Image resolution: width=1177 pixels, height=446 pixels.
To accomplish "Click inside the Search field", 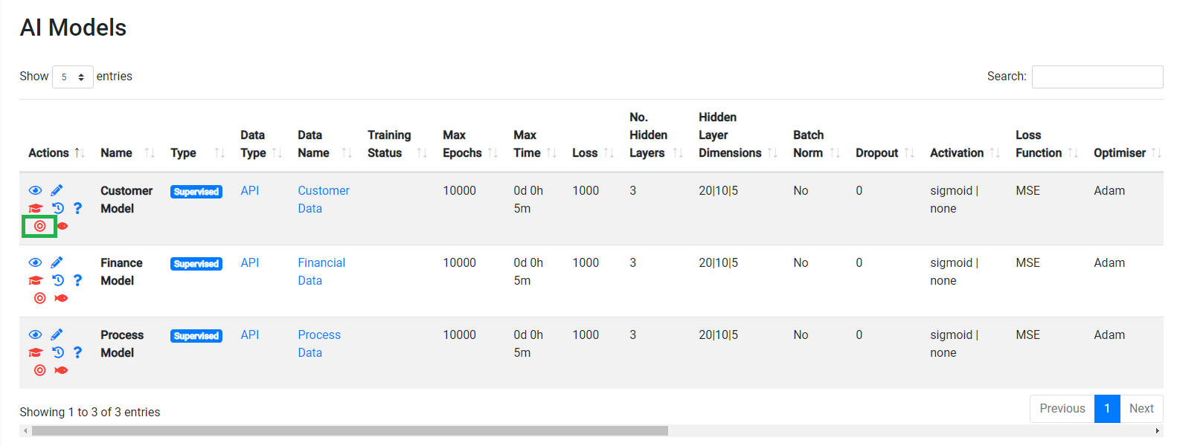I will click(1097, 76).
